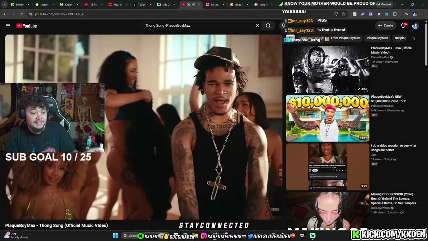Switch to the TikTok tab
Viewport: 428px width, 241px height.
tap(142, 5)
